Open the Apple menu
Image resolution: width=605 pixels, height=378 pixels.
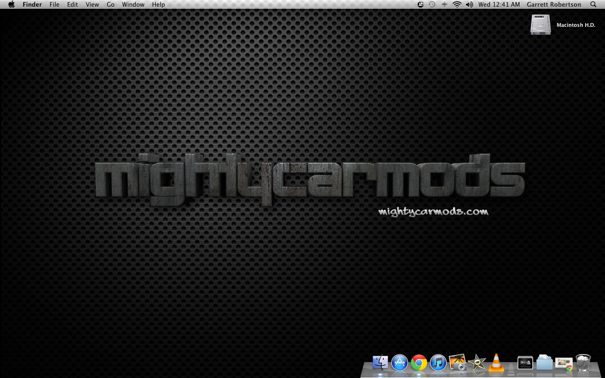tap(11, 5)
